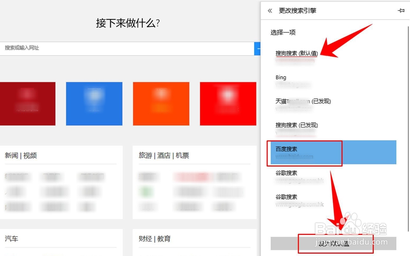Focus the search or URL input box
The height and width of the screenshot is (256, 410).
(127, 49)
